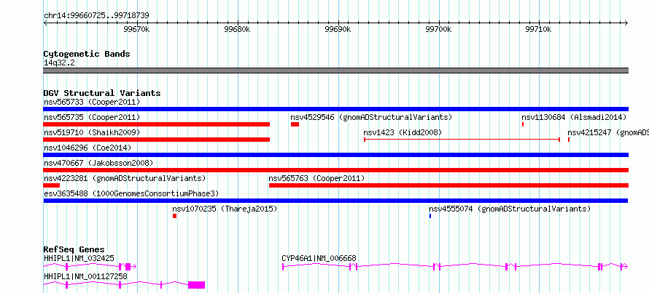Click the 99710k ruler position
This screenshot has width=649, height=293.
click(x=538, y=30)
